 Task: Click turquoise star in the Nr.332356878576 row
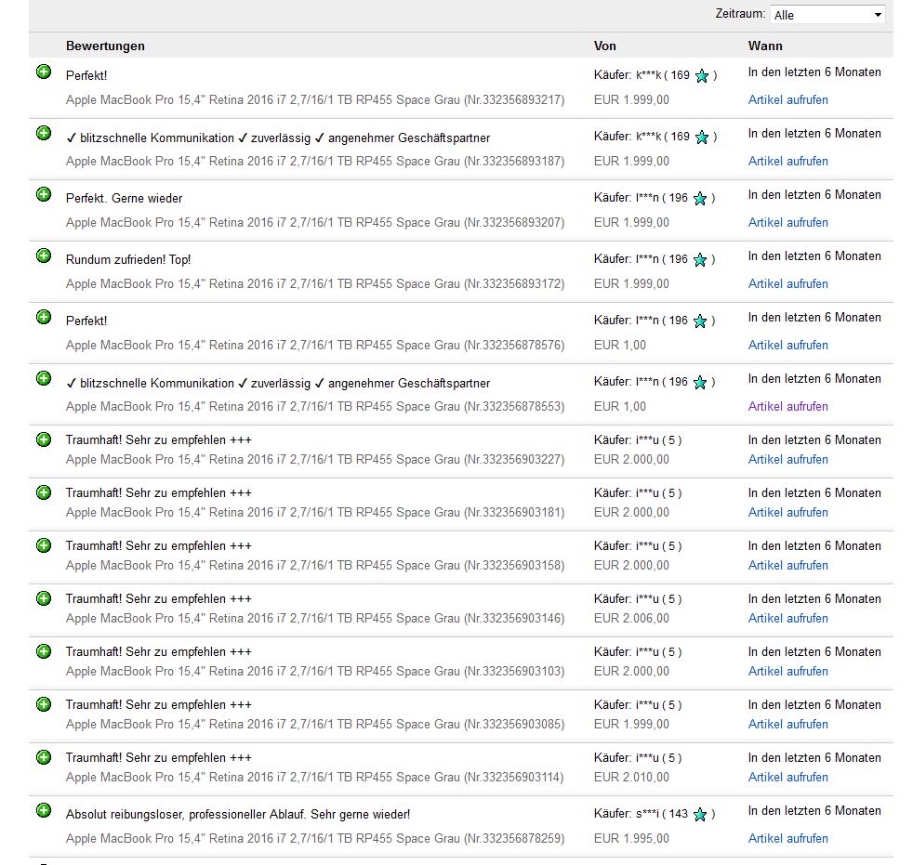pos(700,321)
